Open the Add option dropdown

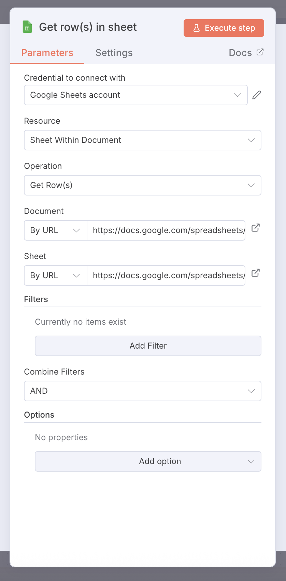point(148,461)
